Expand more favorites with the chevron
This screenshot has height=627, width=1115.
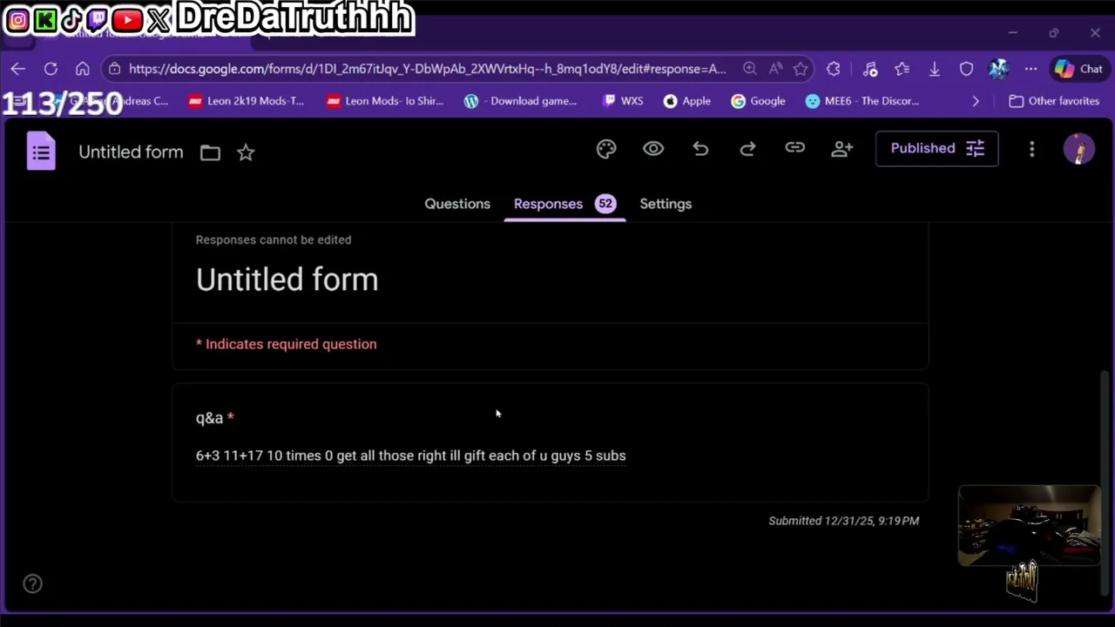click(975, 101)
